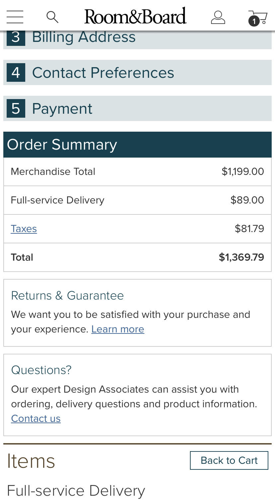Follow the Contact us link

[x=36, y=419]
